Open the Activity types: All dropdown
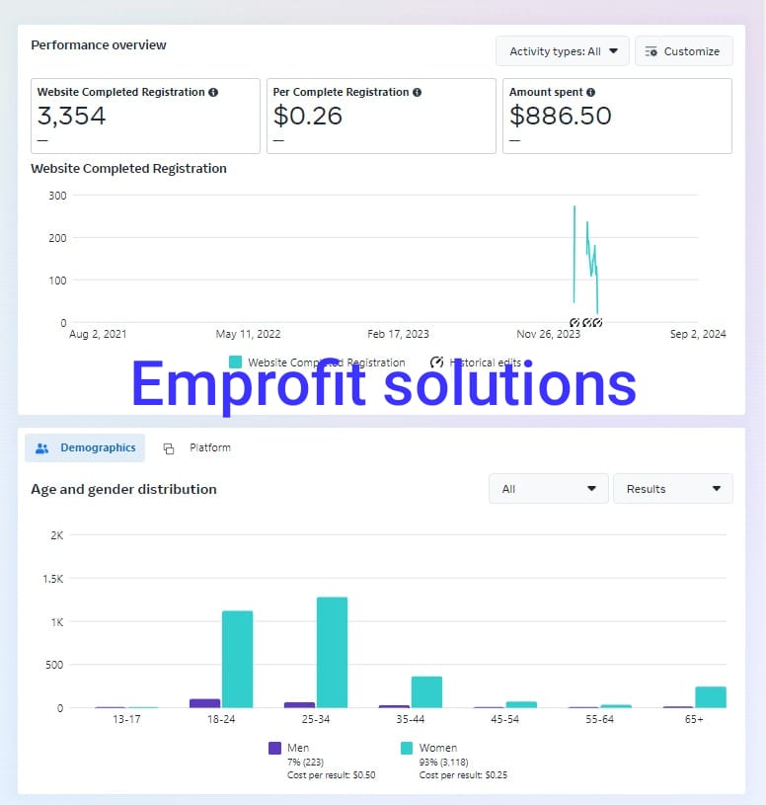Image resolution: width=766 pixels, height=805 pixels. pos(563,51)
